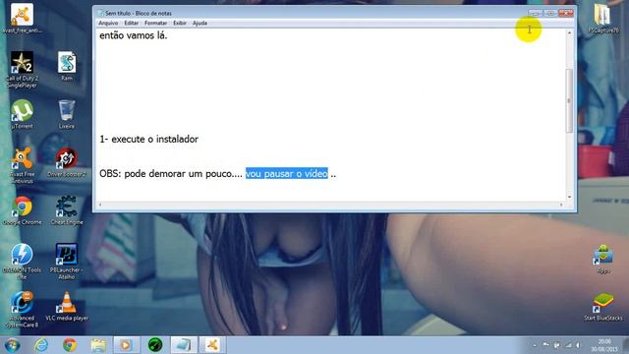This screenshot has width=629, height=354.
Task: Open Windows Explorer folder on taskbar
Action: (98, 345)
